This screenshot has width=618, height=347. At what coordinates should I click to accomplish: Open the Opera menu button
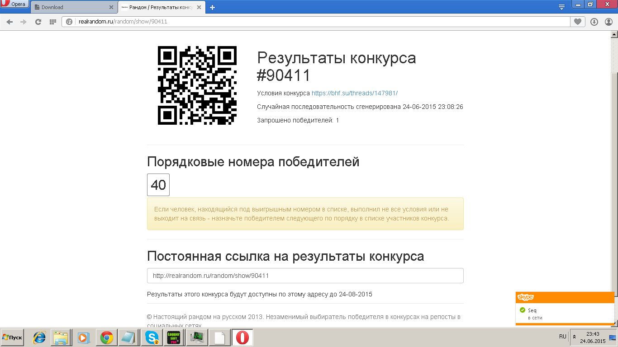tap(14, 4)
